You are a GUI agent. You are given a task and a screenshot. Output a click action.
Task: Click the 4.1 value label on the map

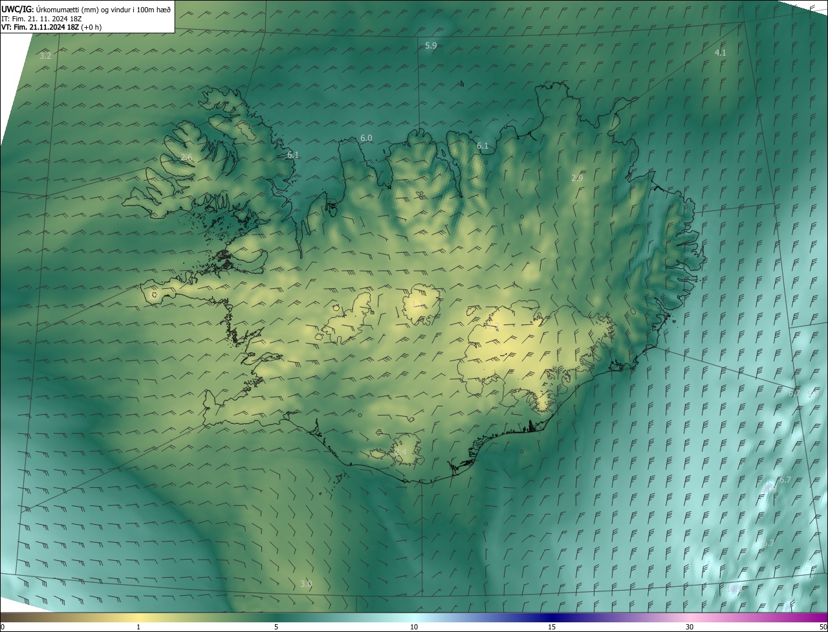point(720,52)
